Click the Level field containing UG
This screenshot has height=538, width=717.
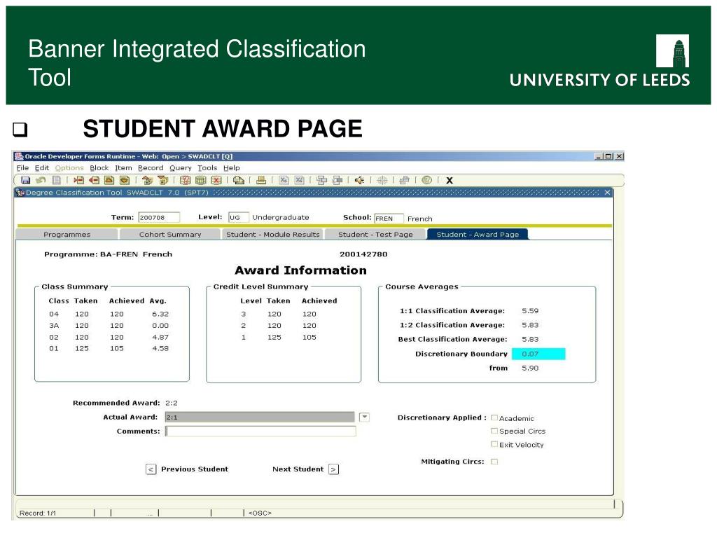pos(238,218)
